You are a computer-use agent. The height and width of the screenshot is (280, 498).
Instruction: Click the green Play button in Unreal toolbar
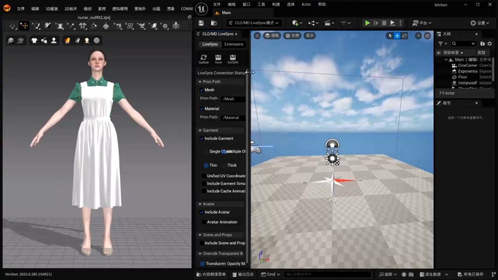pos(367,23)
